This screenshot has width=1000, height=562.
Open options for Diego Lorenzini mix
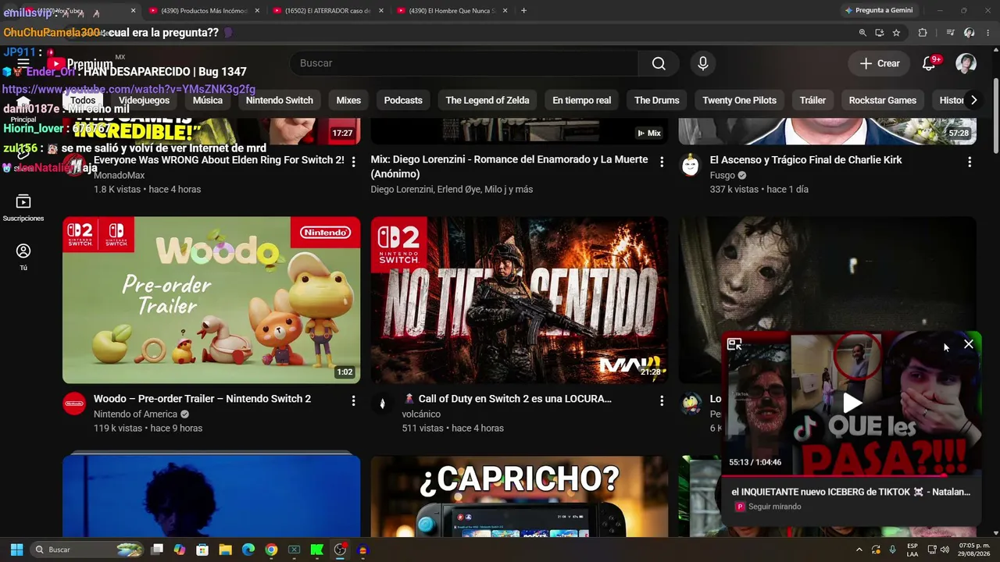pyautogui.click(x=662, y=162)
